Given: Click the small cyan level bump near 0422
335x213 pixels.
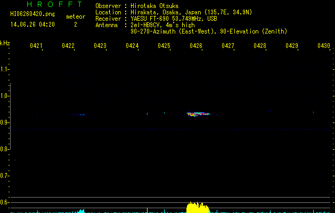Looking at the screenshot, I should click(81, 211).
